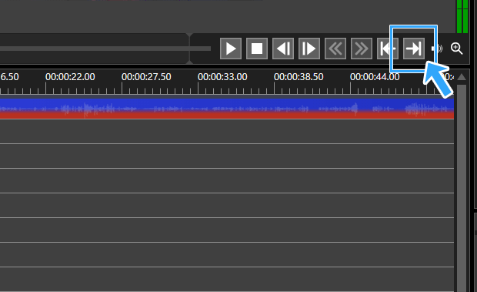This screenshot has height=292, width=477.
Task: Stop playback with the square Stop button
Action: point(257,49)
